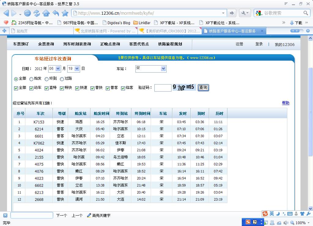This screenshot has width=313, height=226.
Task: Select the 过路 radio button
Action: pos(62,79)
